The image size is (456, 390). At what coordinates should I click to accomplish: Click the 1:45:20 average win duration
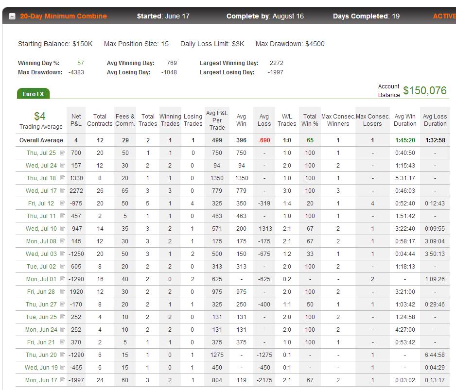405,140
